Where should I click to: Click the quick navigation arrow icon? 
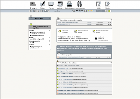pos(34,11)
